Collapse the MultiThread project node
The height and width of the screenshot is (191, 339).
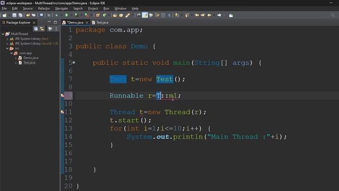tap(3, 34)
